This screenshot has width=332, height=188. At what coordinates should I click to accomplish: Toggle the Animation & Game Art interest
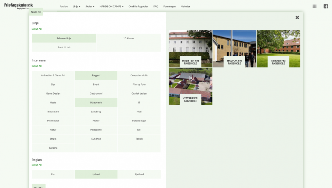coord(53,75)
